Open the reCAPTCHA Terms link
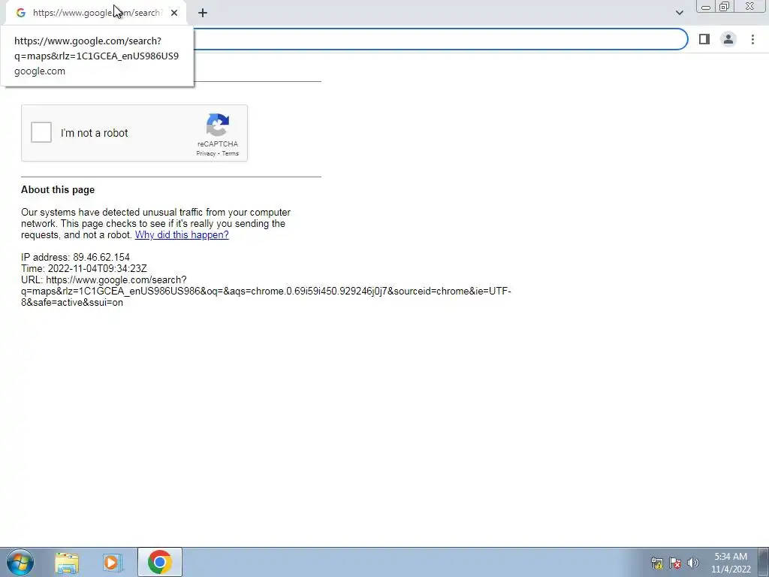Viewport: 769px width, 577px height. (x=230, y=153)
